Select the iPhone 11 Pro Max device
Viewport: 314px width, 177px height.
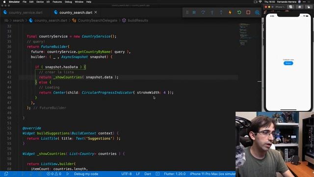click(x=212, y=174)
